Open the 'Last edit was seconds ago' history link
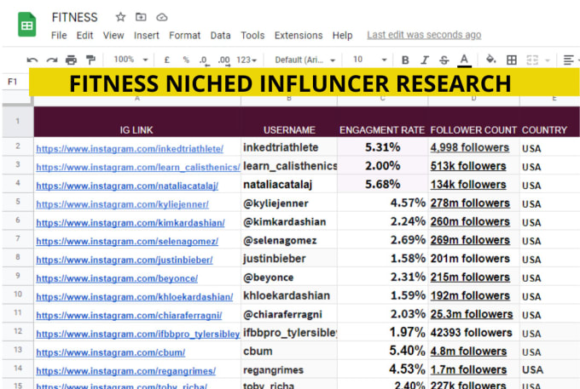Viewport: 580px width, 389px height. coord(424,35)
